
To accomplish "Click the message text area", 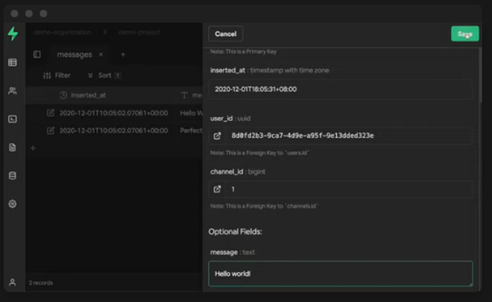I will coord(340,273).
